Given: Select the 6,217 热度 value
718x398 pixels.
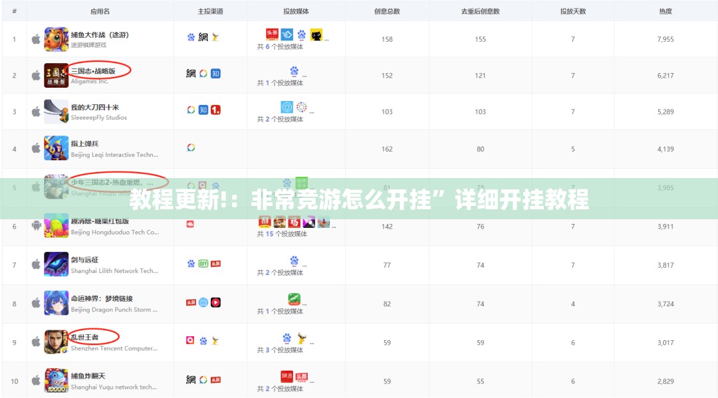Looking at the screenshot, I should [x=665, y=76].
